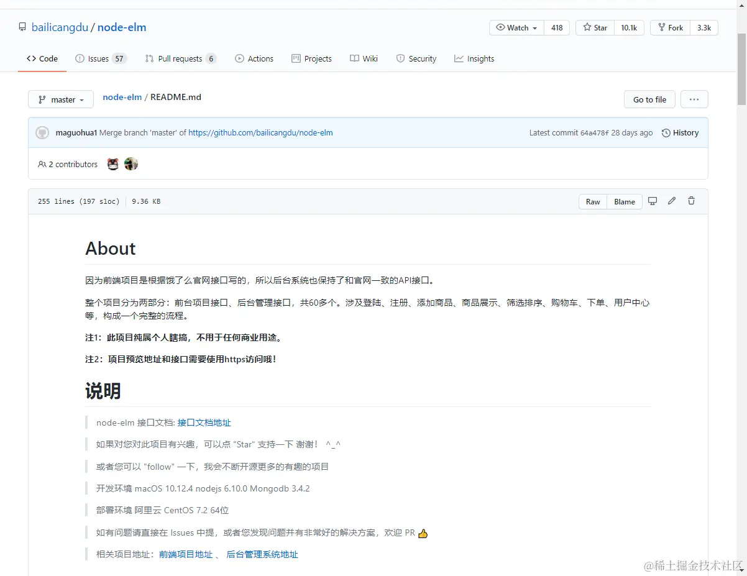Open the 后台管理系统地址 link
This screenshot has width=747, height=576.
point(262,554)
